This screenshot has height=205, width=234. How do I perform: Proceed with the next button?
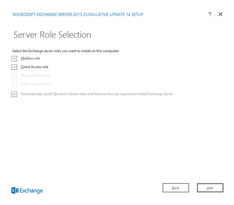coord(210,188)
